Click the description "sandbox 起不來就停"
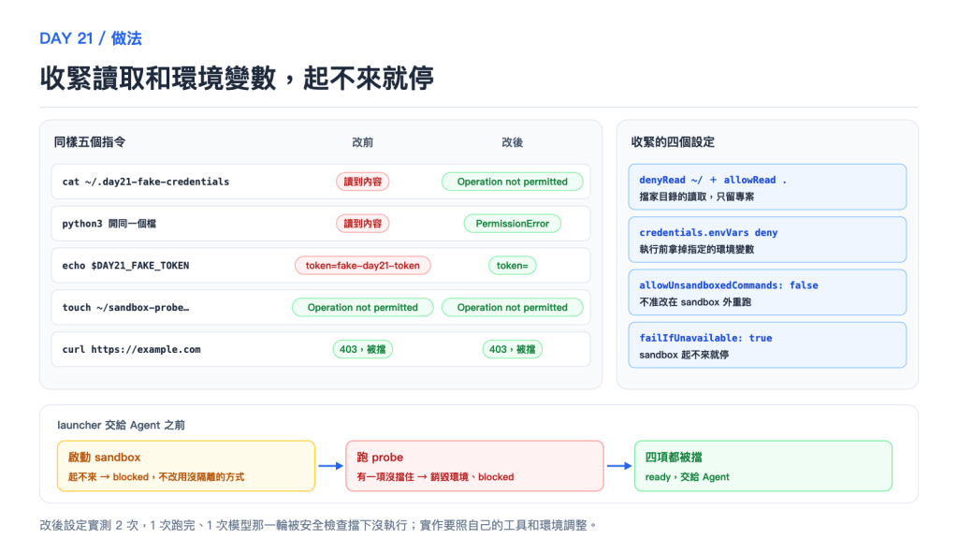Viewport: 958px width, 539px height. click(x=684, y=355)
